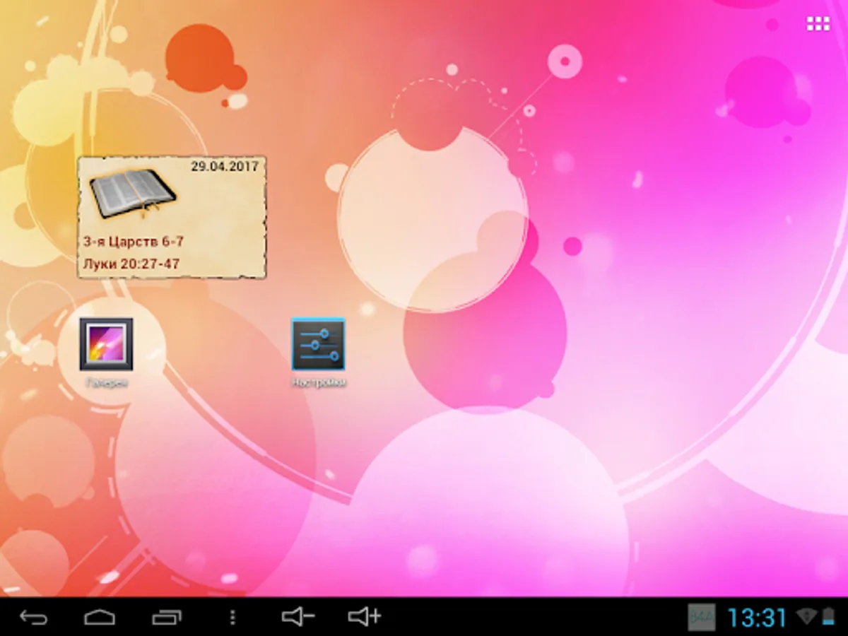Tap the Home navigation button

pyautogui.click(x=99, y=617)
